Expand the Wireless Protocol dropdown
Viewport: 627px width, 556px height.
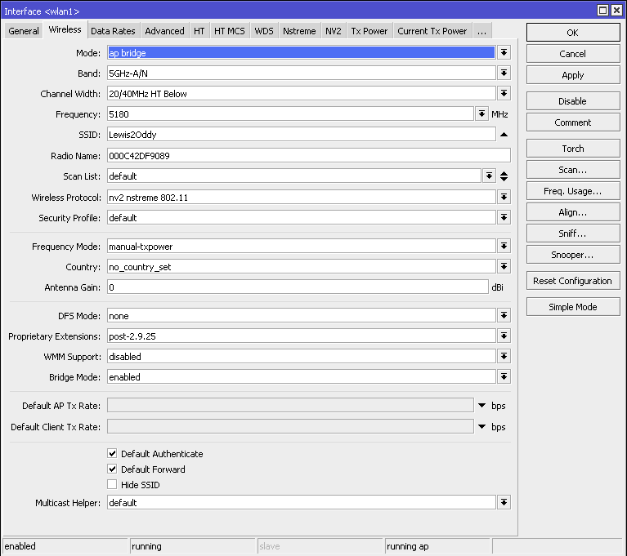pyautogui.click(x=504, y=197)
